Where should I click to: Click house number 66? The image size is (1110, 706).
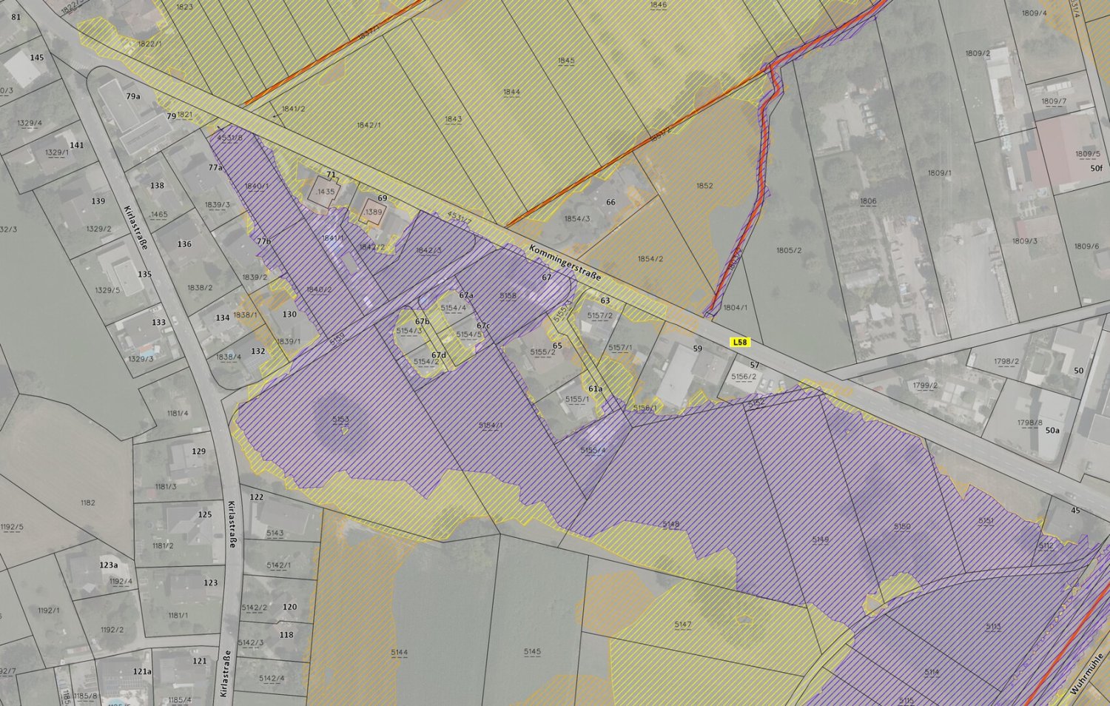click(610, 202)
